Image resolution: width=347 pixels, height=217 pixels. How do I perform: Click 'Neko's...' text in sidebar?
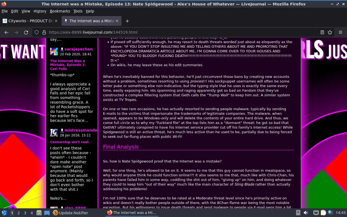[x=58, y=199]
